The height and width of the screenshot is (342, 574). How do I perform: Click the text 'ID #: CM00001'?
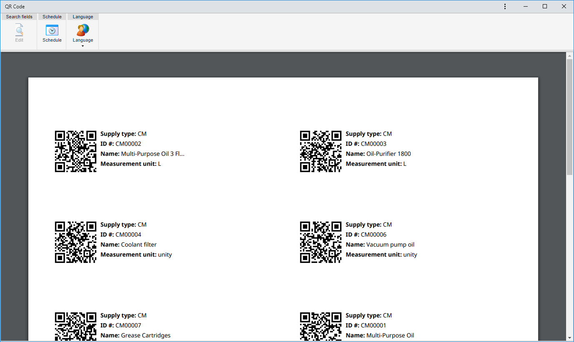pyautogui.click(x=366, y=325)
